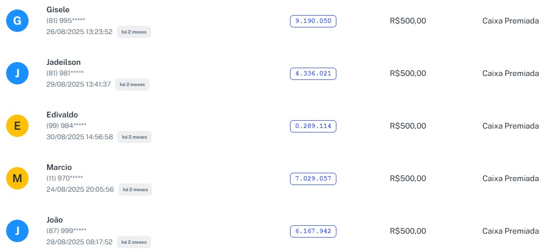Select ticket number 6.167.942
Viewport: 548px width, 251px height.
[313, 231]
